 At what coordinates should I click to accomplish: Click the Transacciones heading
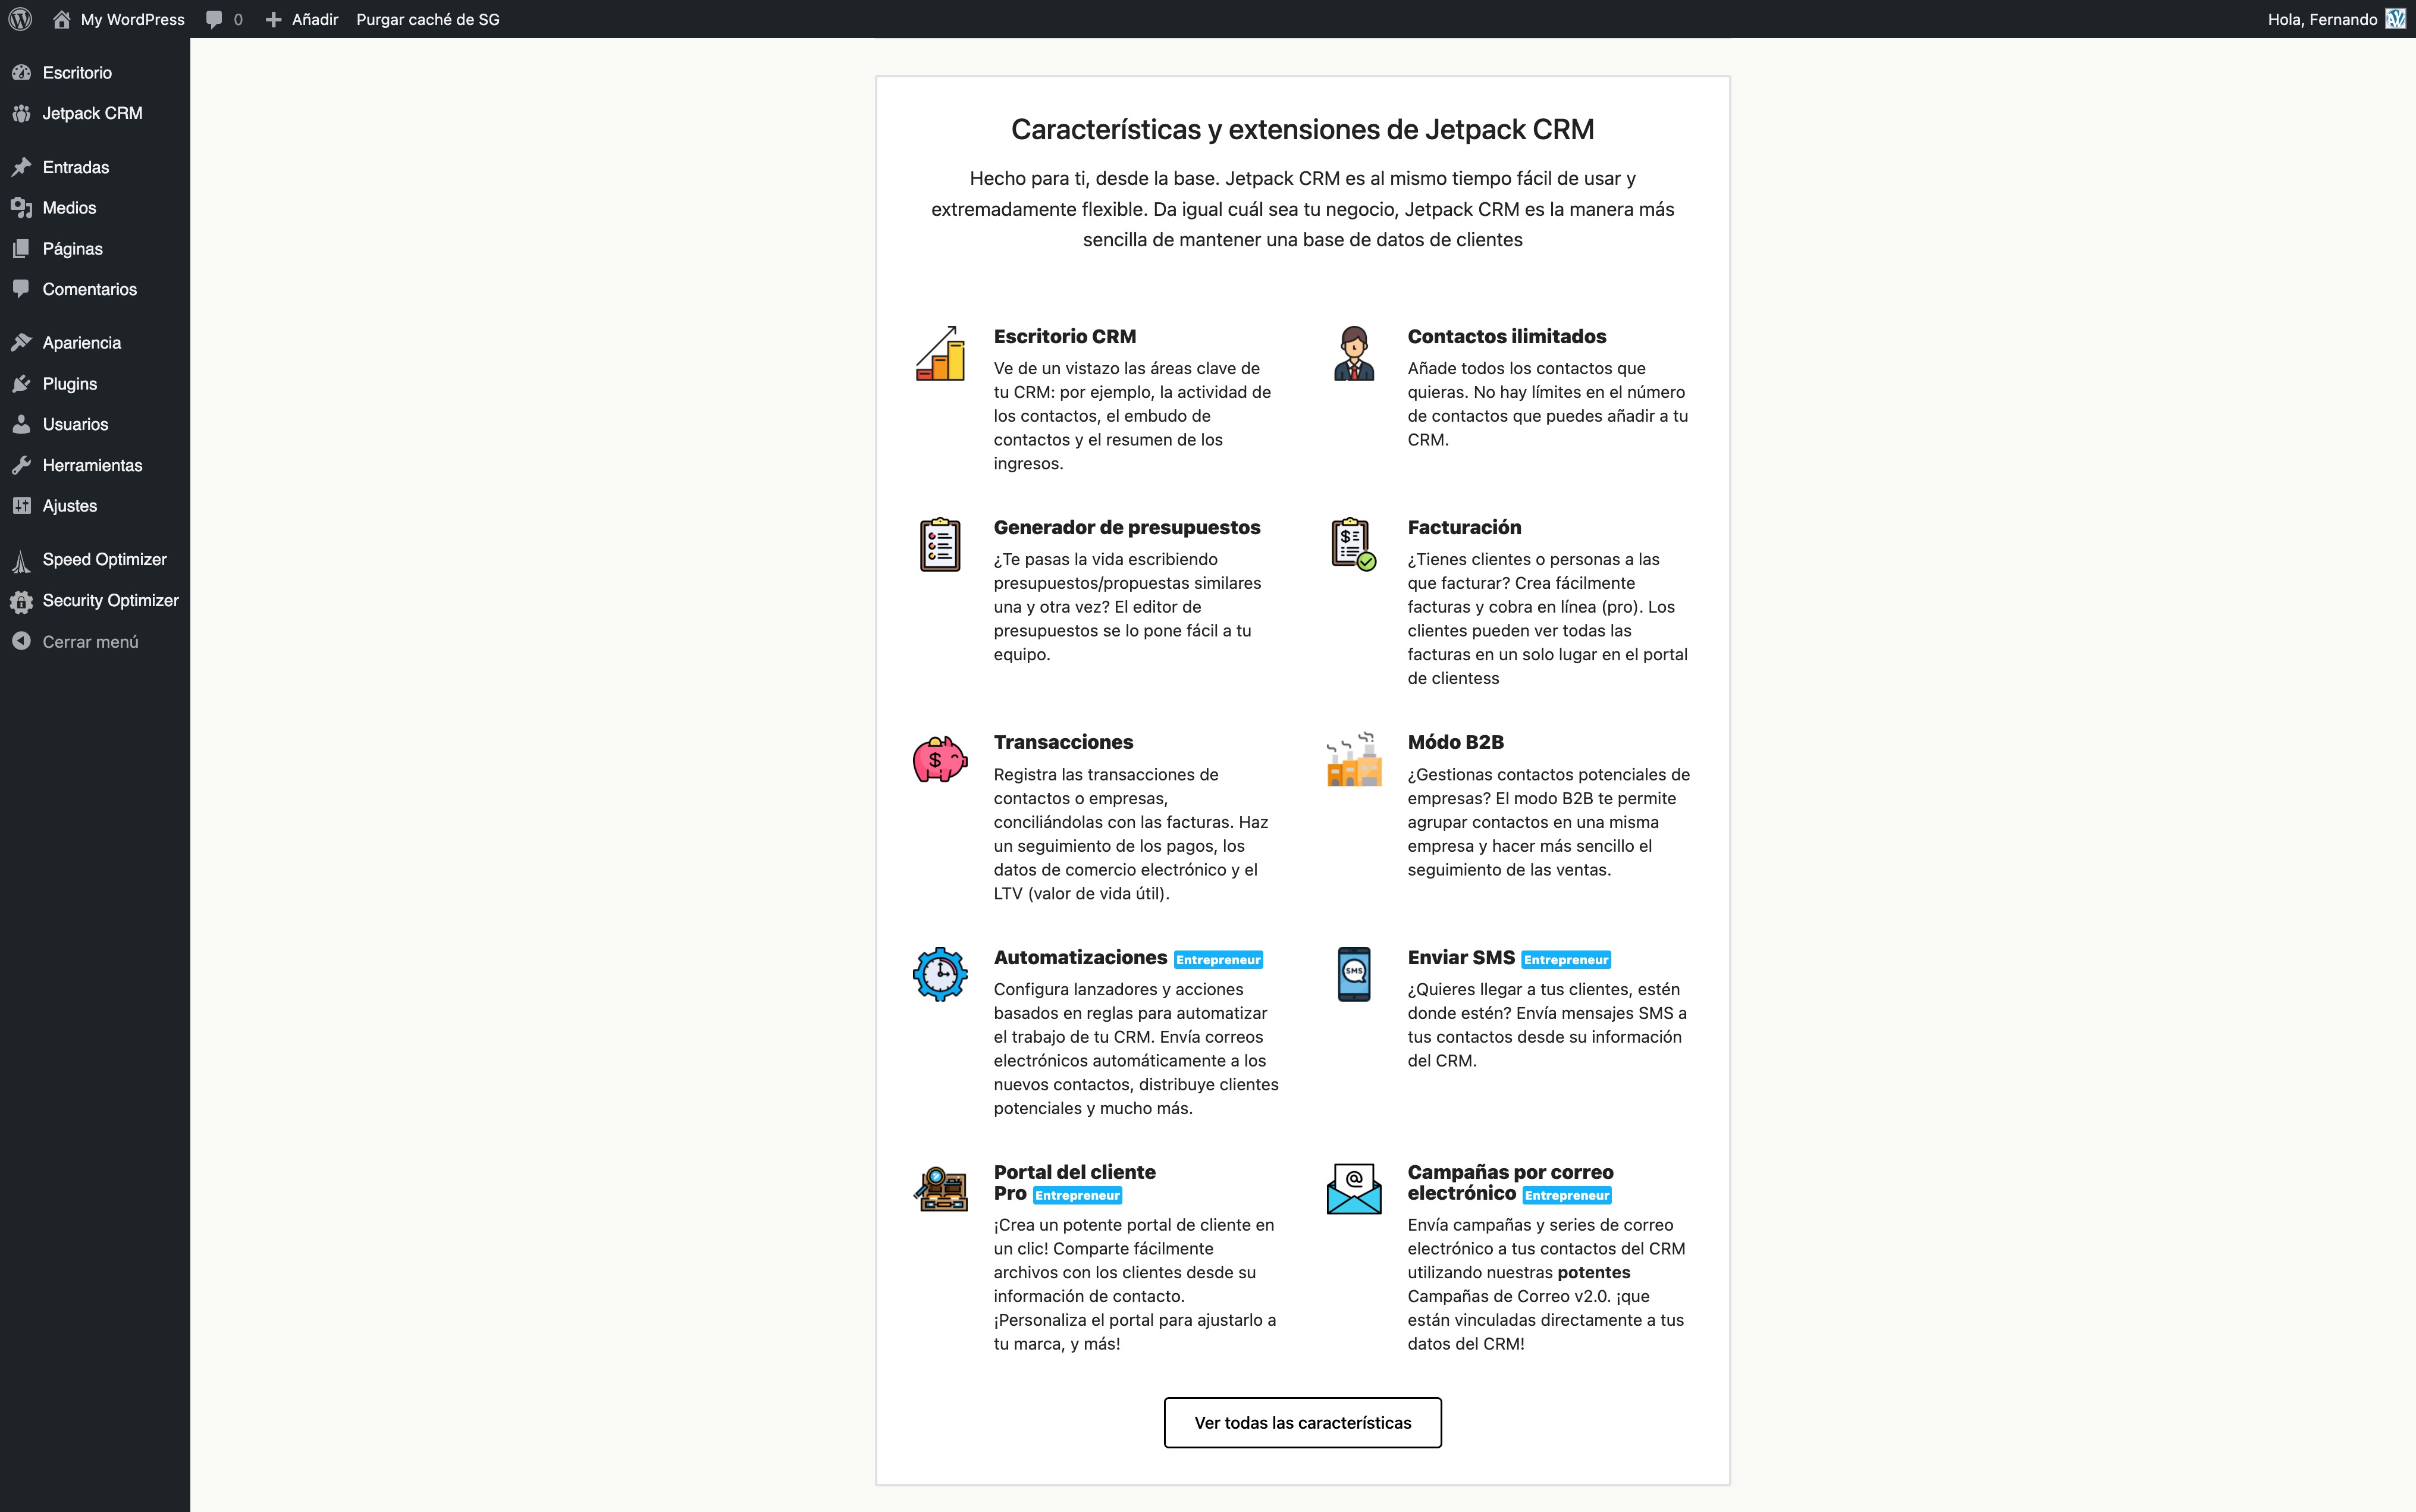(1063, 742)
